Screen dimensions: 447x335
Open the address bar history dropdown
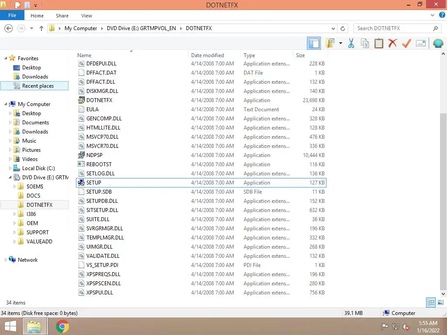[x=333, y=28]
